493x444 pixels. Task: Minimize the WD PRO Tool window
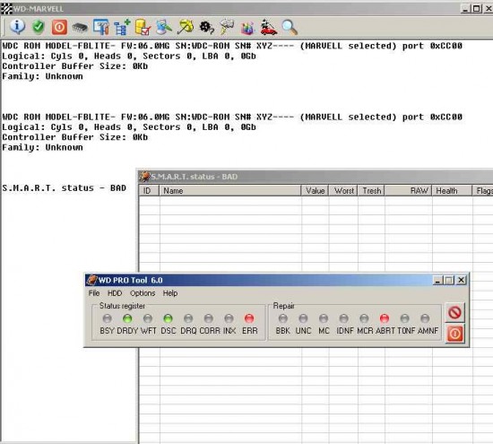437,280
